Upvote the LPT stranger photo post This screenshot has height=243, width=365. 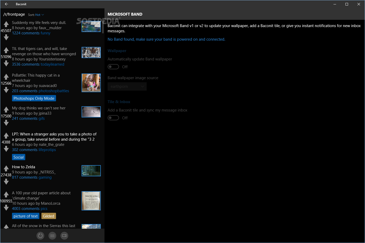(x=6, y=136)
